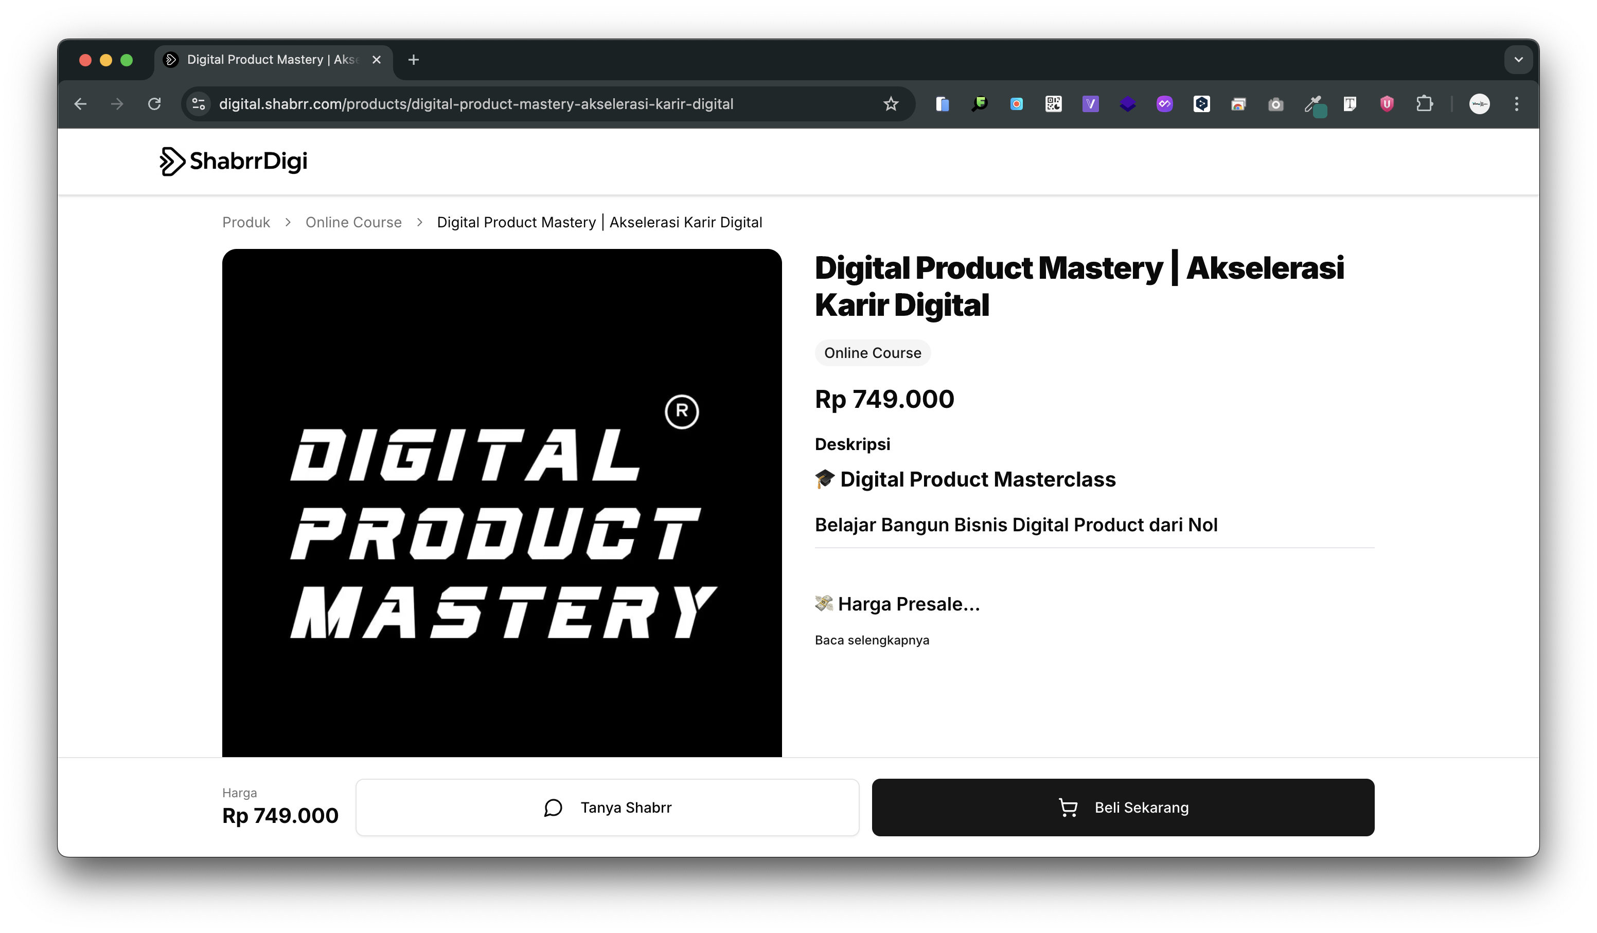Click the ShabrrDigi logo
1597x933 pixels.
coord(233,162)
